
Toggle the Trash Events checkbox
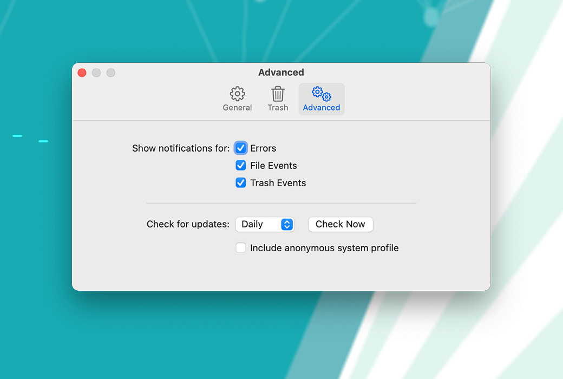241,183
